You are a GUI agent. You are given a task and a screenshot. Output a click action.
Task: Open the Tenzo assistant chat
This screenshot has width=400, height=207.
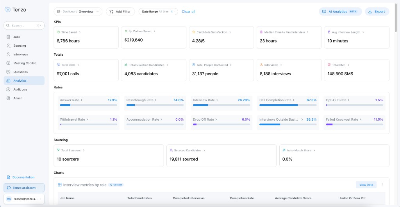[x=24, y=188]
